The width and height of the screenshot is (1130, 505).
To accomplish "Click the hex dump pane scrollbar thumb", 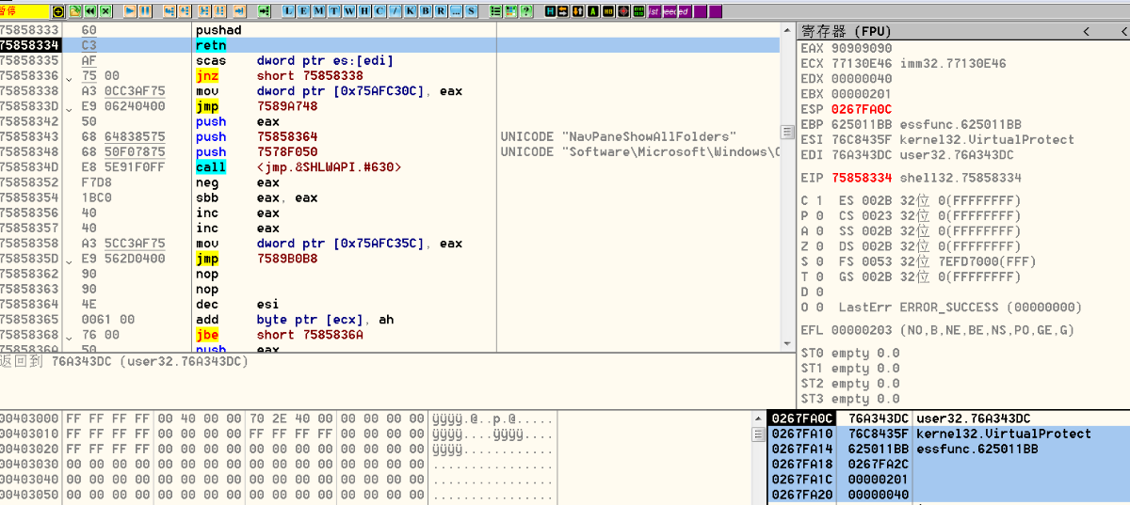I will pos(757,434).
